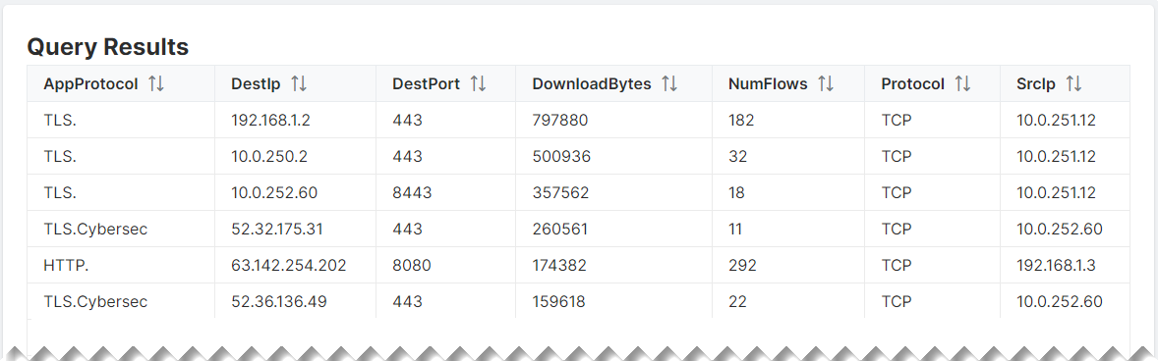Select the HTTP. AppProtocol cell
The height and width of the screenshot is (361, 1158).
point(121,265)
